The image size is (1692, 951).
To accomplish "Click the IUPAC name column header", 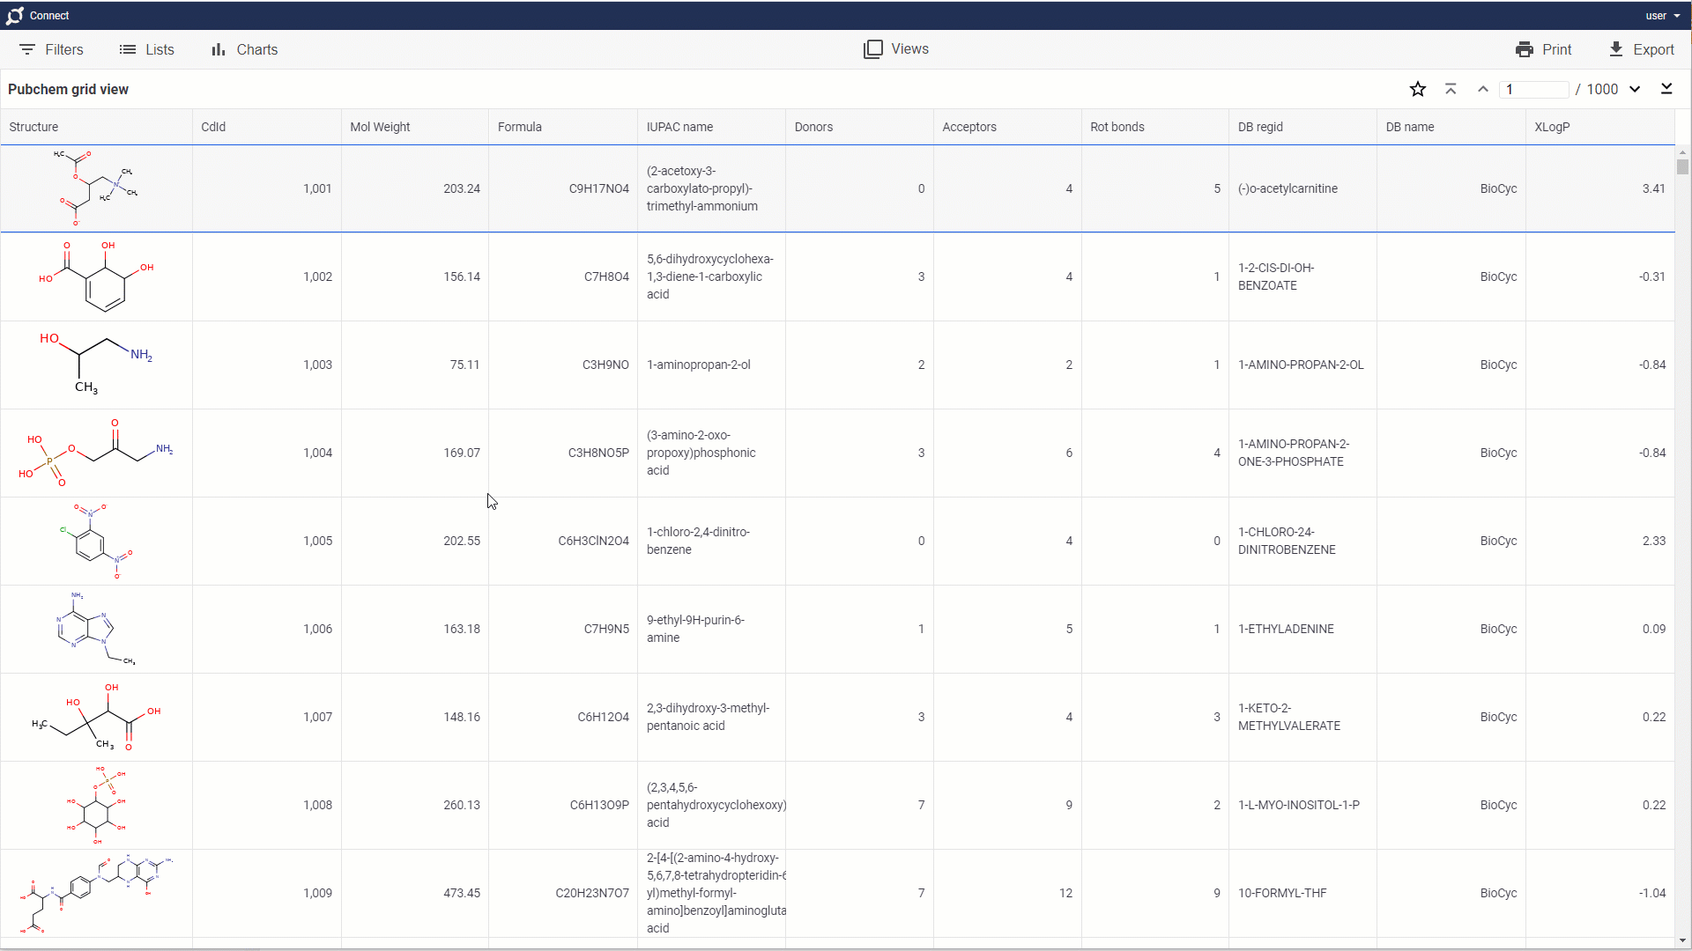I will coord(679,127).
